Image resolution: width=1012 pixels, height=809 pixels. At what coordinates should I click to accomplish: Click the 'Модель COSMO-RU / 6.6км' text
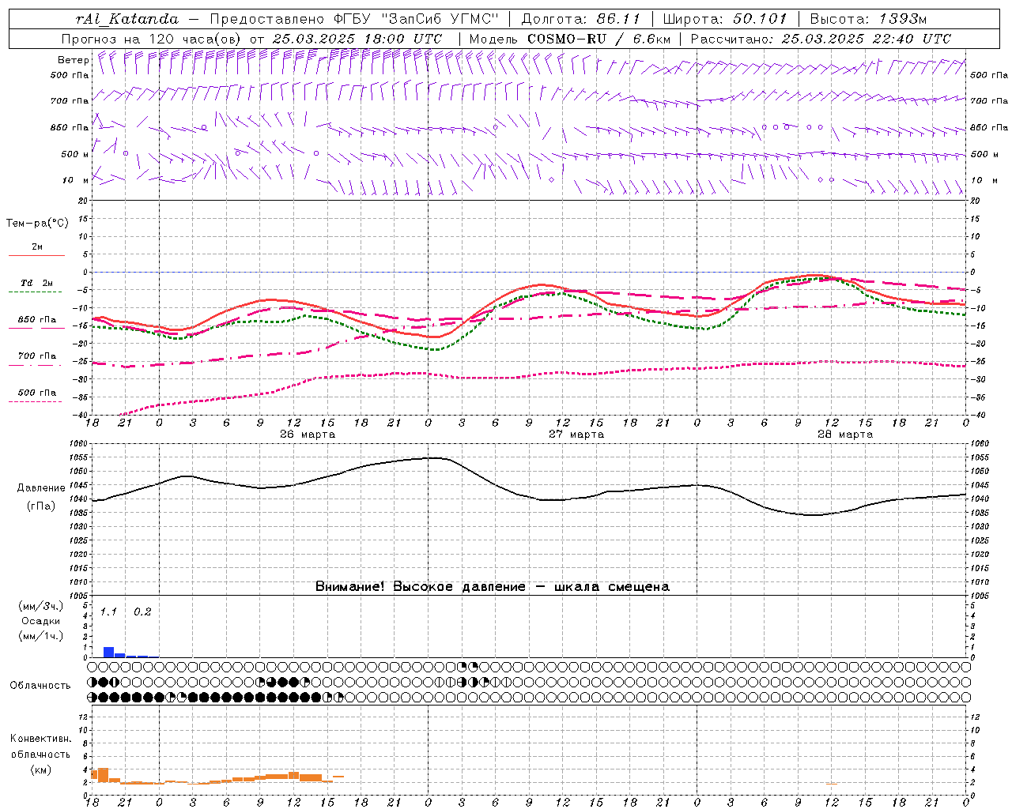click(x=569, y=39)
